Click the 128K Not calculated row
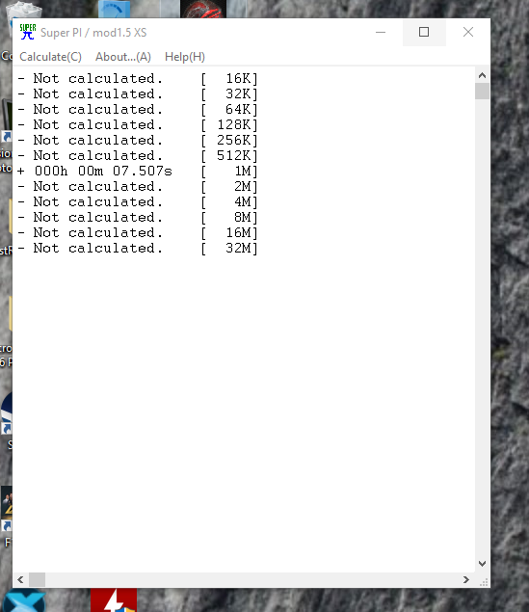The image size is (529, 612). (138, 125)
